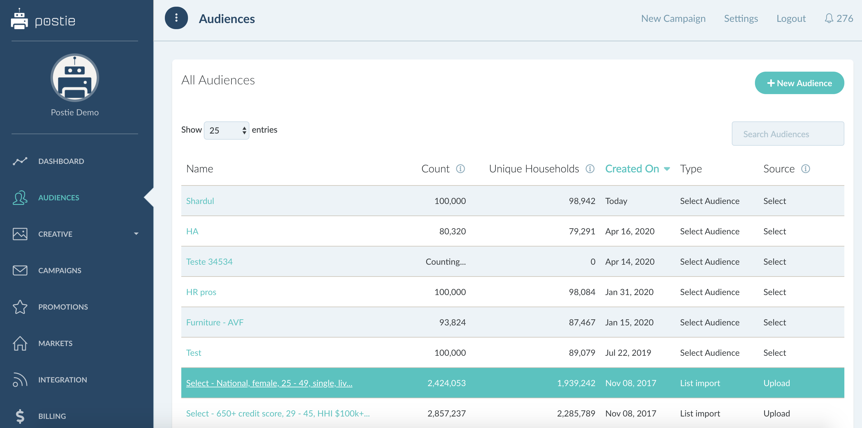This screenshot has height=428, width=862.
Task: Click the Count column info icon
Action: tap(461, 169)
